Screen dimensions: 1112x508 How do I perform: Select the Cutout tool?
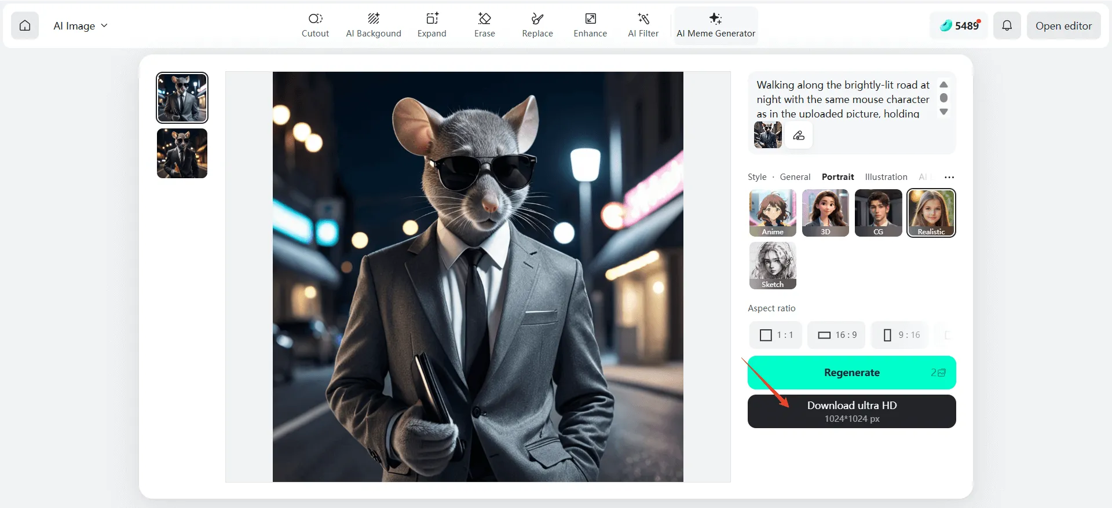pyautogui.click(x=315, y=25)
